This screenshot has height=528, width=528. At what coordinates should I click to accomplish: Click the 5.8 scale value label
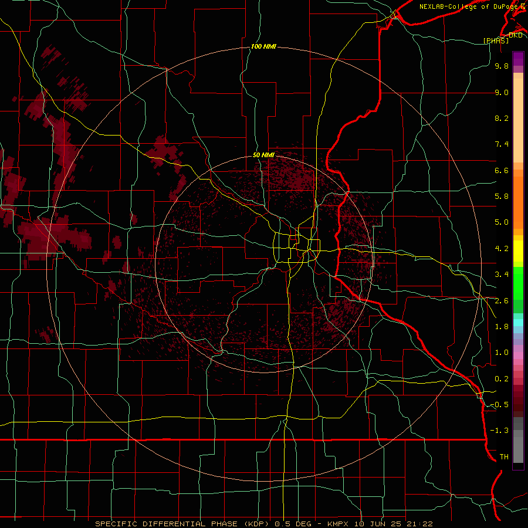pyautogui.click(x=502, y=197)
